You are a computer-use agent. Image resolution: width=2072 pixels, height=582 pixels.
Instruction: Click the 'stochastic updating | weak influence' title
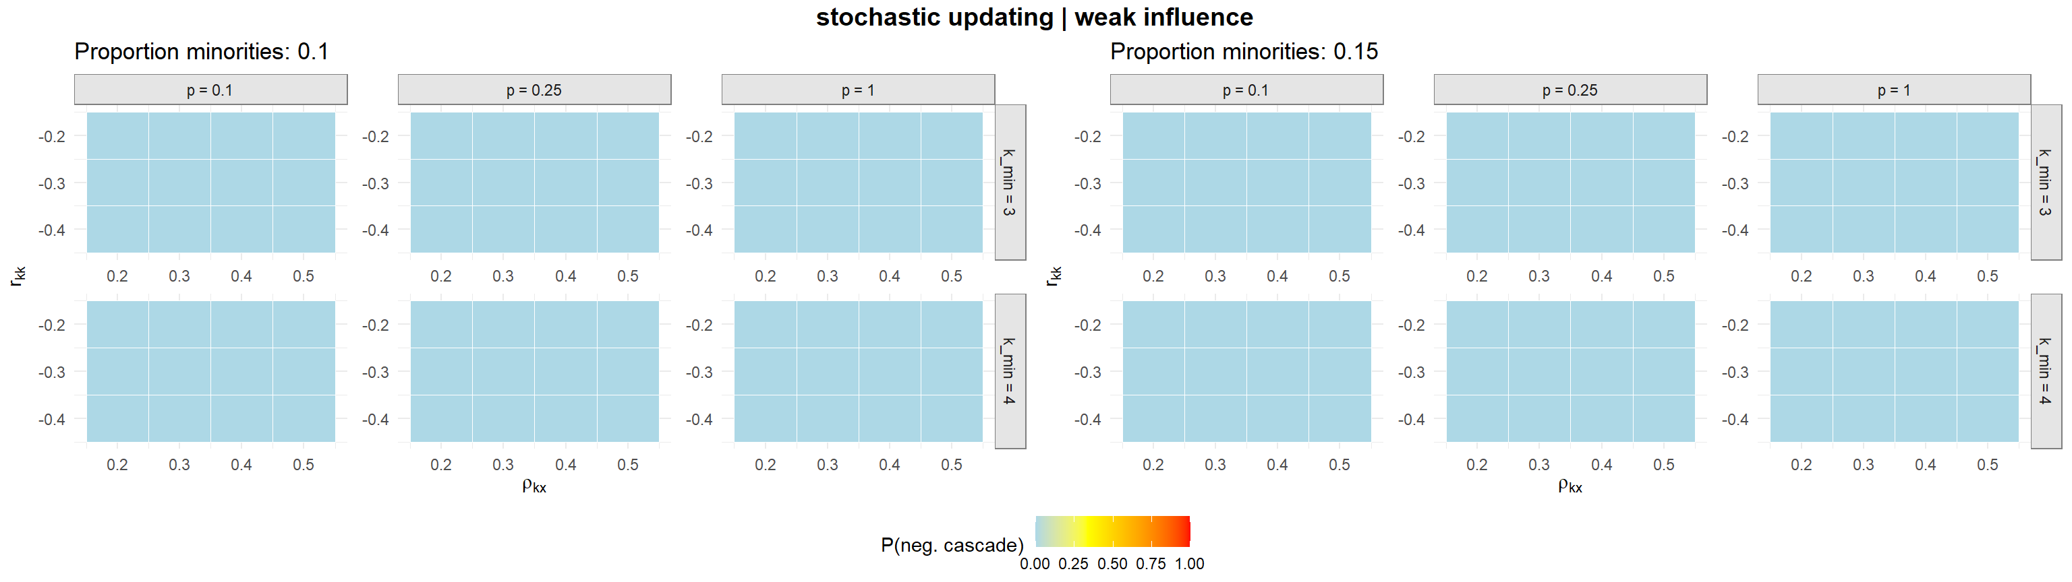click(1035, 18)
